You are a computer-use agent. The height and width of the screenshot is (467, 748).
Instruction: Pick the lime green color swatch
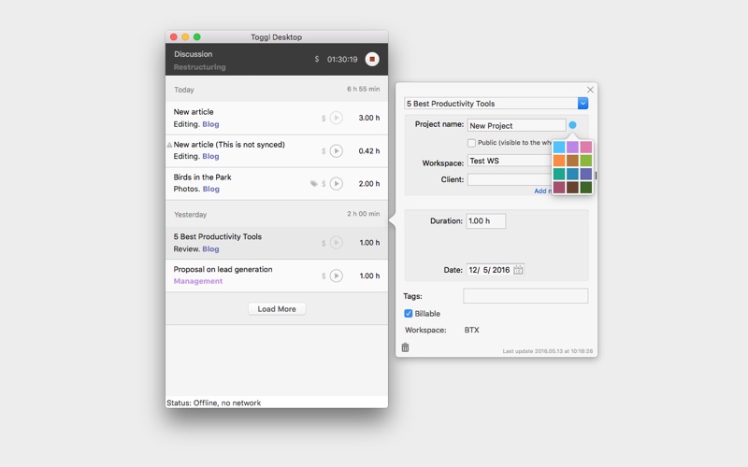[x=586, y=160]
